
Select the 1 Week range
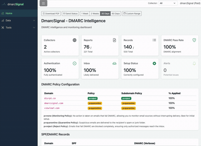coord(85,14)
